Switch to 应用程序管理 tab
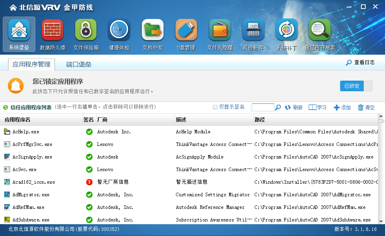385x236 pixels. [31, 64]
